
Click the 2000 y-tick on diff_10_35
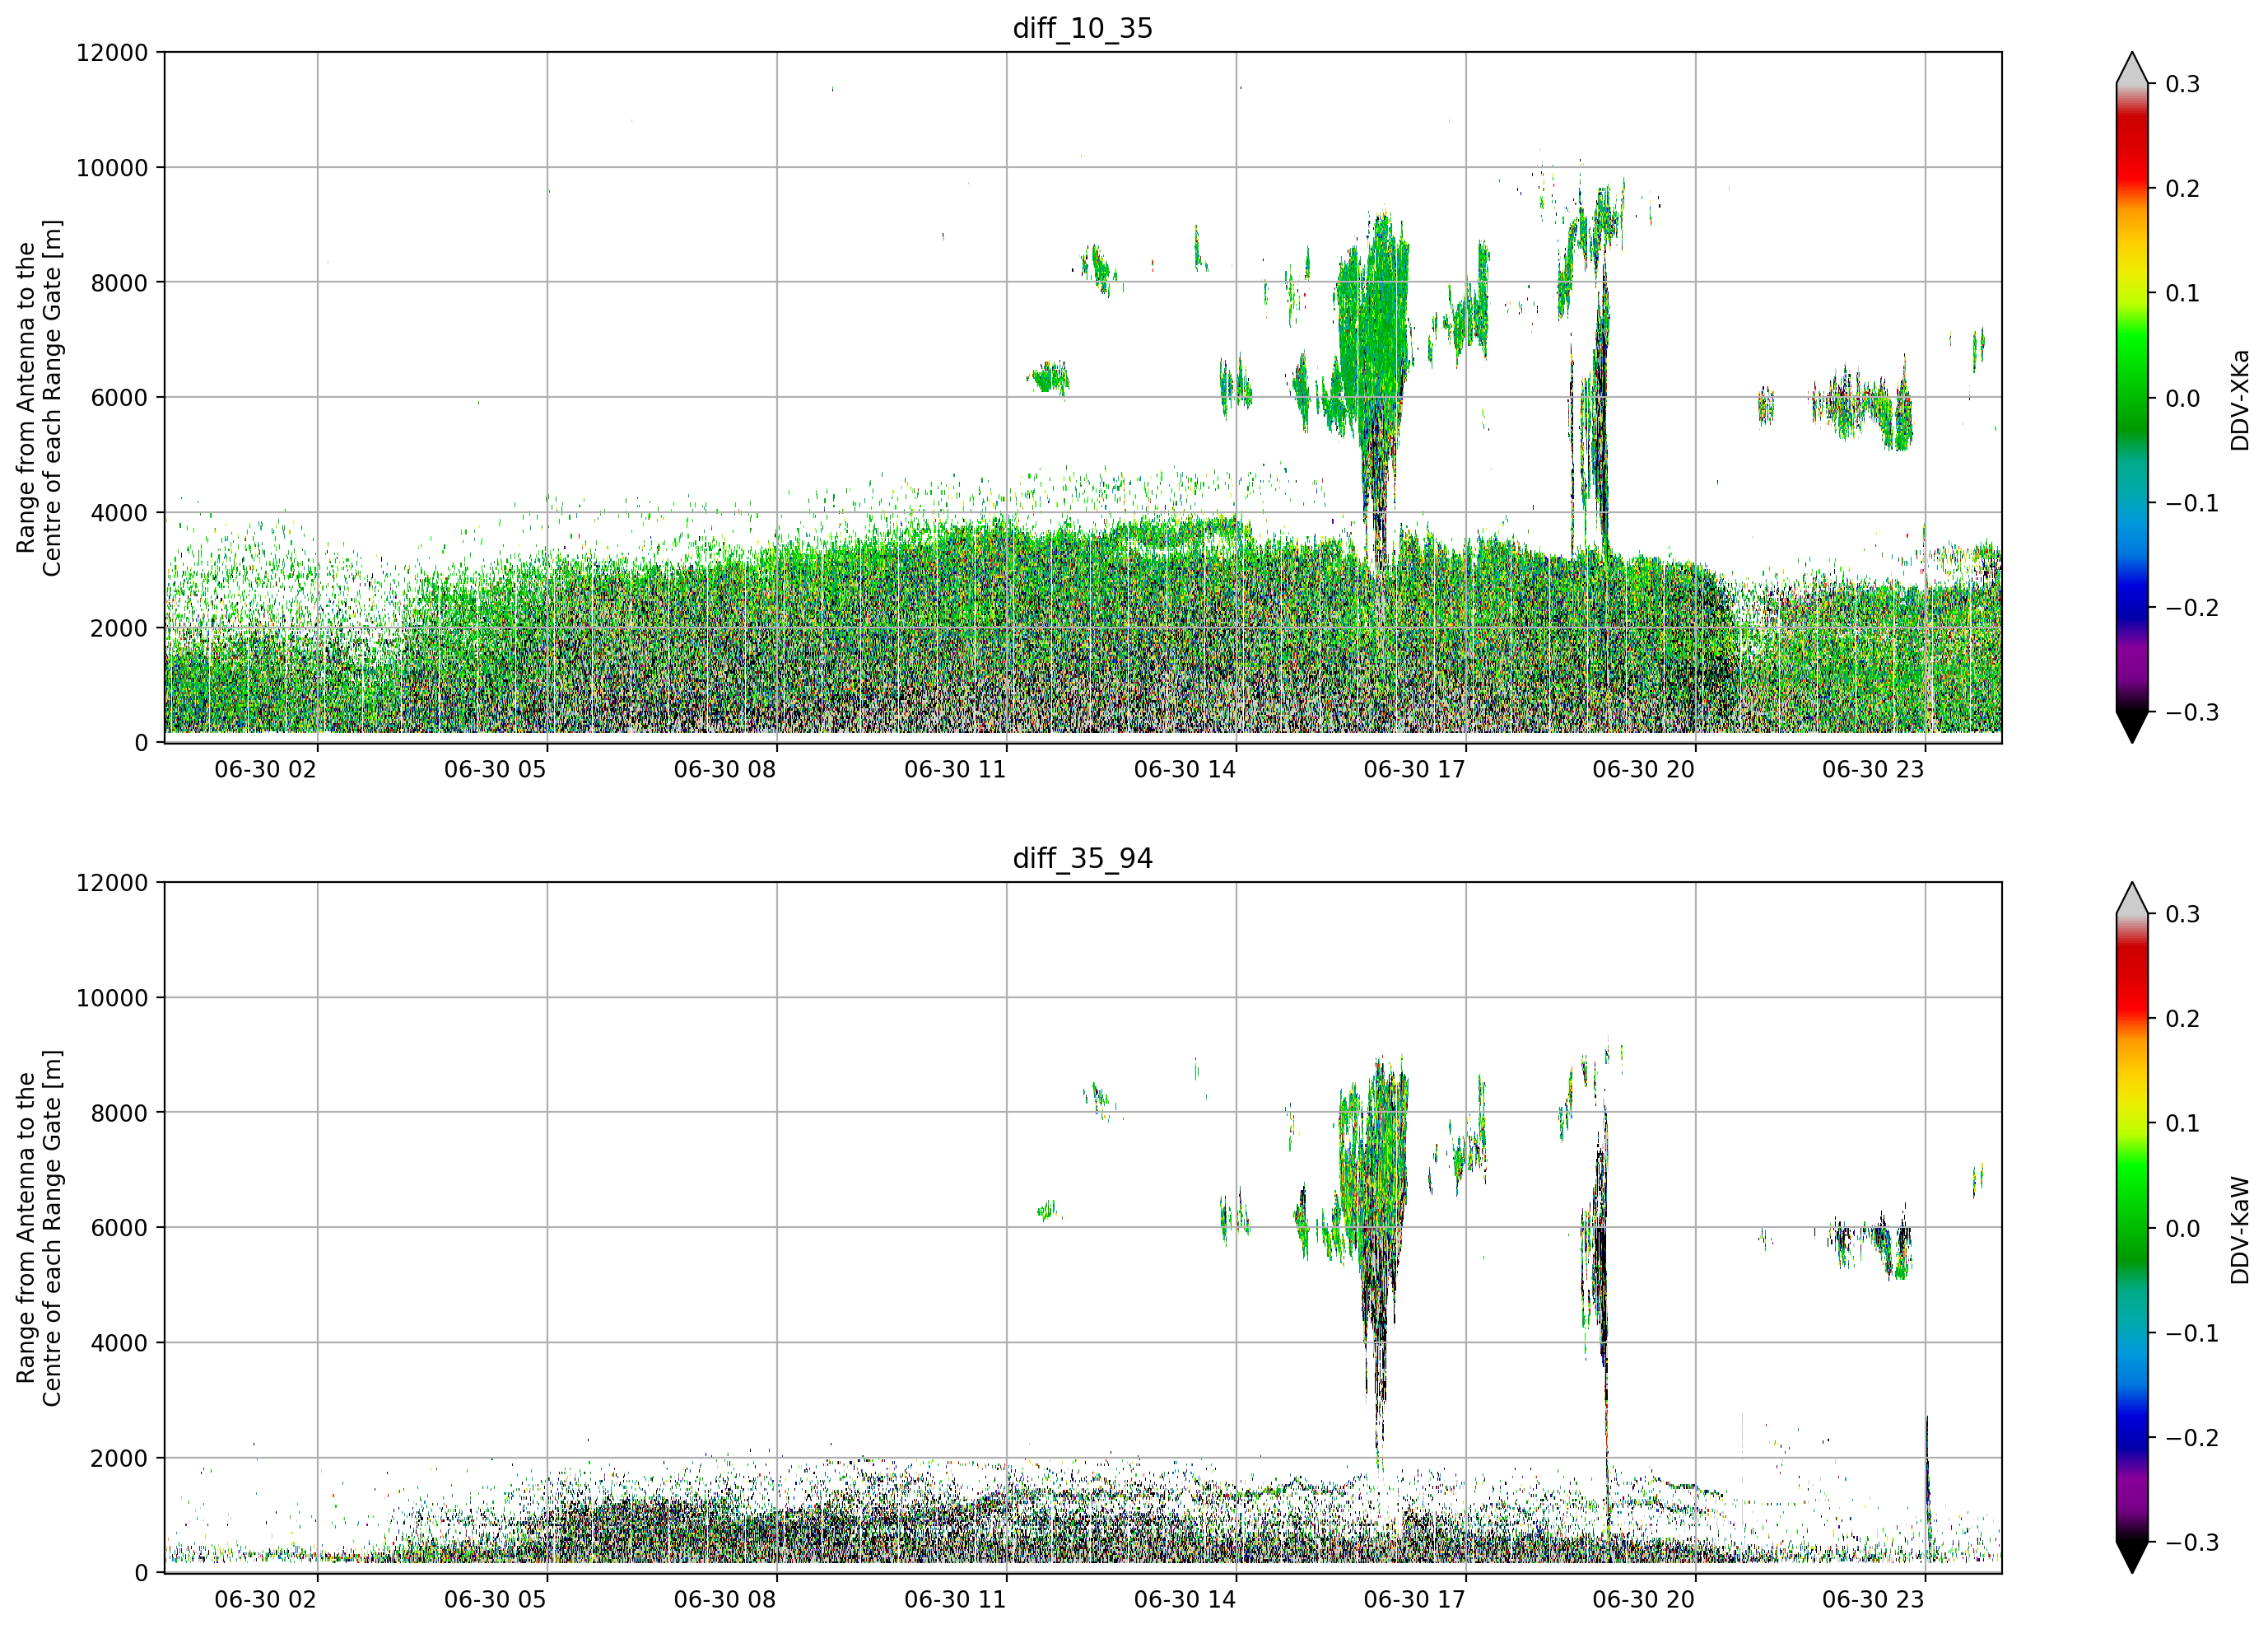119,628
